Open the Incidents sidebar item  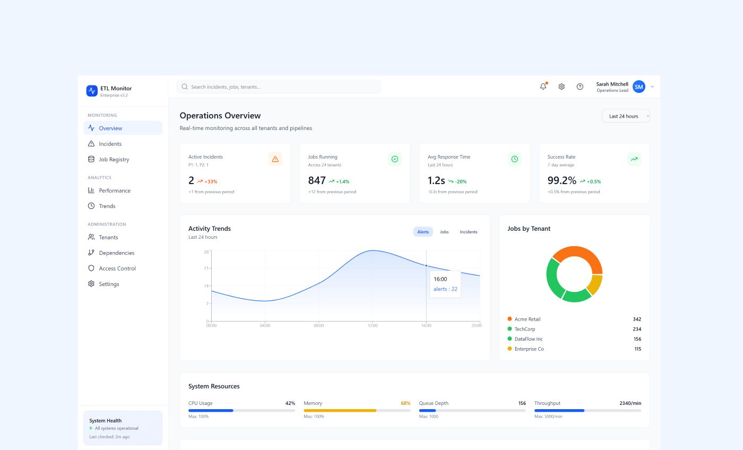123,144
